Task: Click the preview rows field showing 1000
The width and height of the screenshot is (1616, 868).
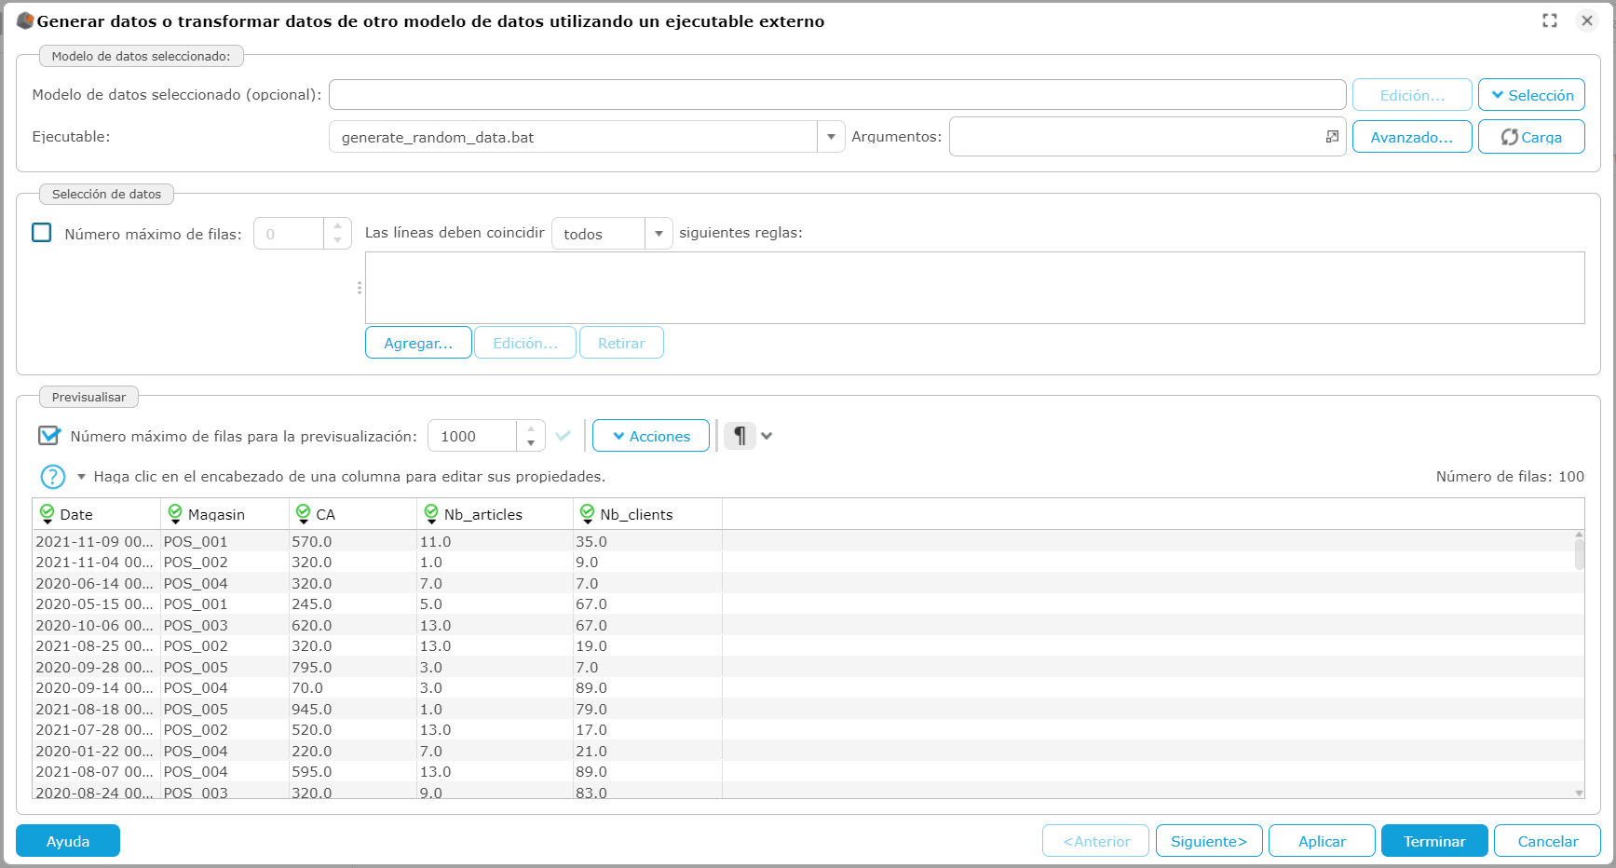Action: [x=472, y=436]
